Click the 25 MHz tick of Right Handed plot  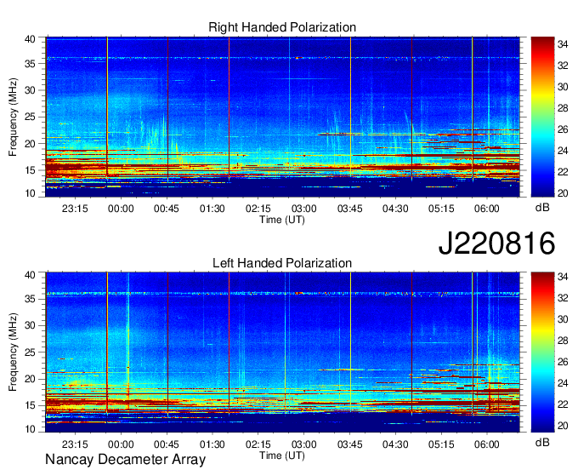[x=30, y=117]
